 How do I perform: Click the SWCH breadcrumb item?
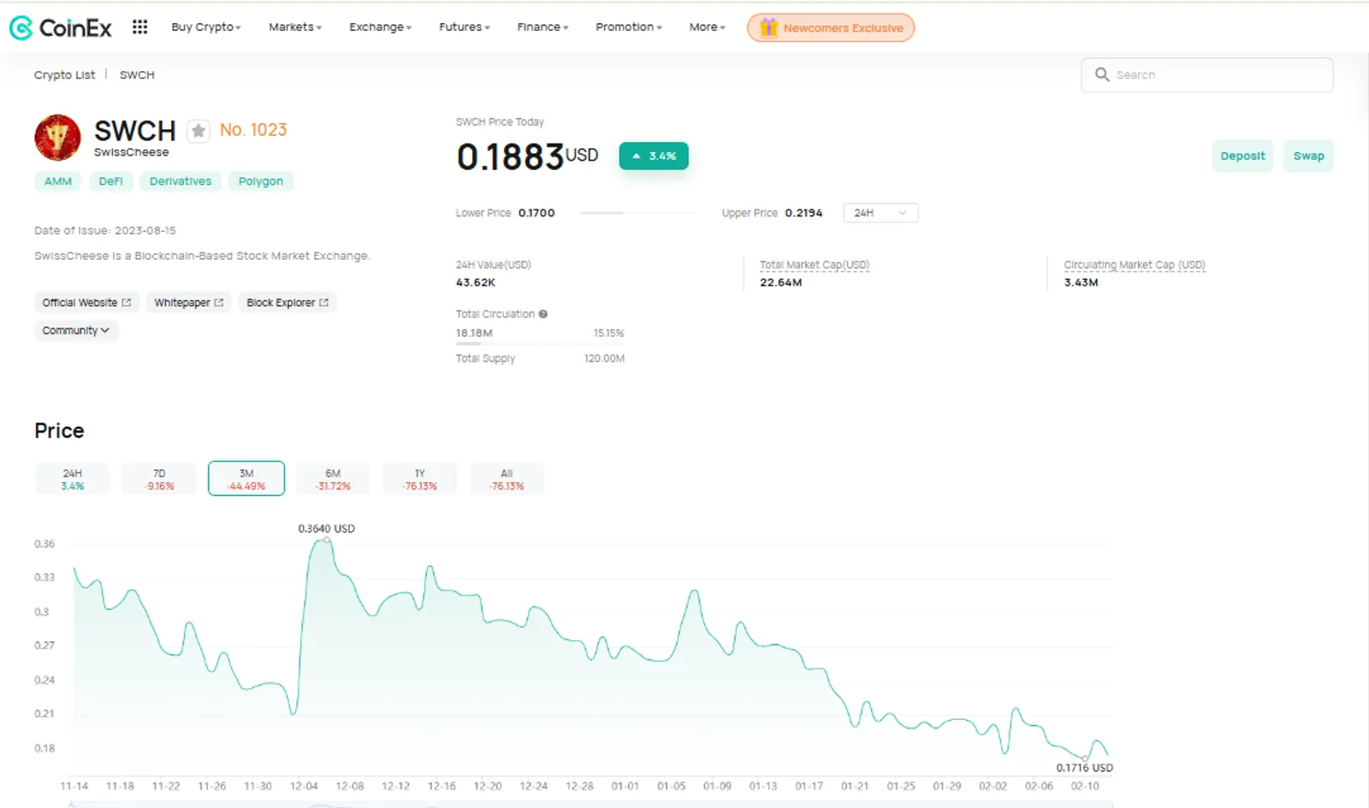point(137,75)
